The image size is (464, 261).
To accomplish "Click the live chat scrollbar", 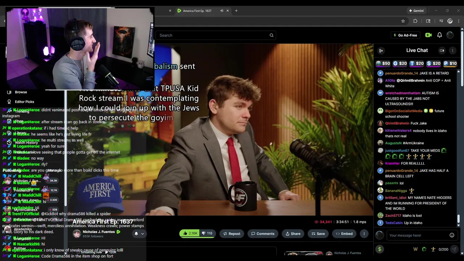I will coord(458,219).
